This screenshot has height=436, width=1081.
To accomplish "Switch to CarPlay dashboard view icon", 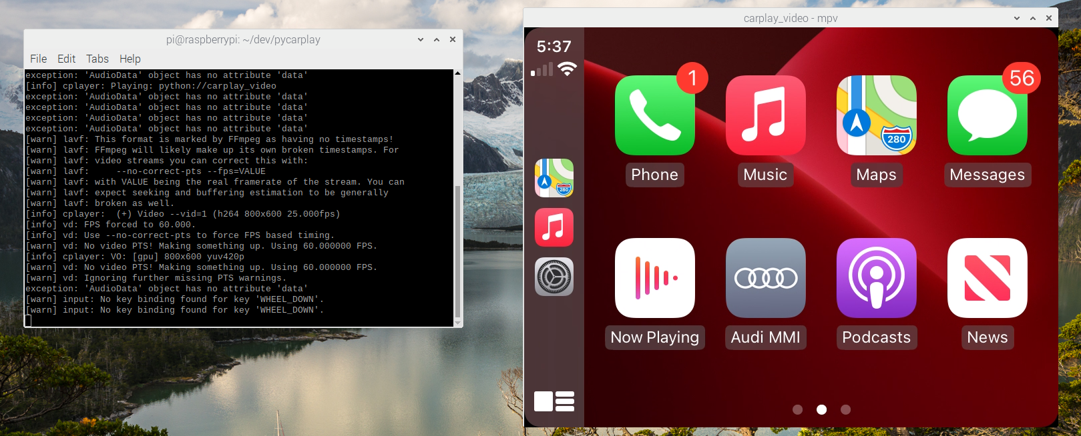I will point(554,401).
